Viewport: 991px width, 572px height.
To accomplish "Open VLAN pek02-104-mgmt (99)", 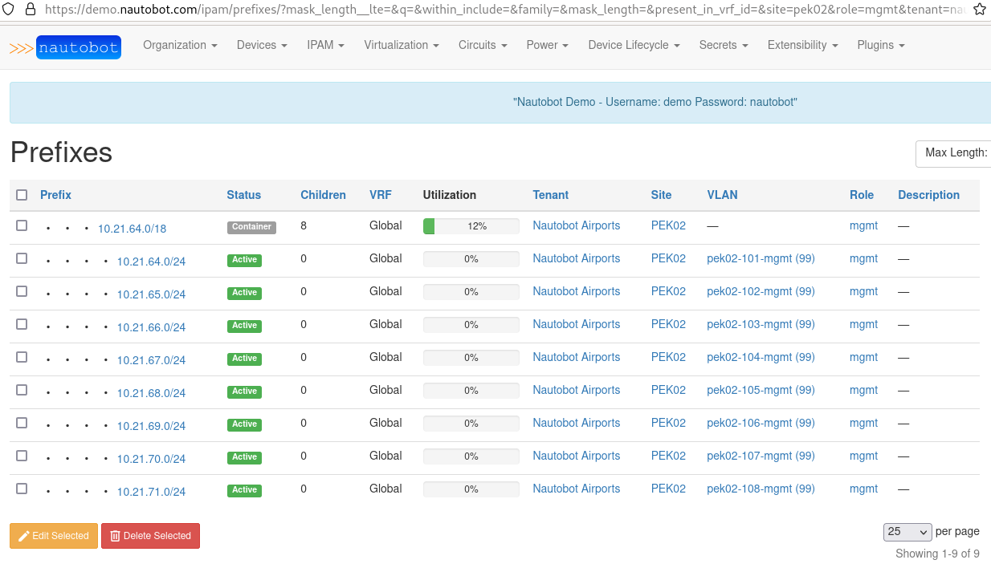I will click(x=761, y=357).
